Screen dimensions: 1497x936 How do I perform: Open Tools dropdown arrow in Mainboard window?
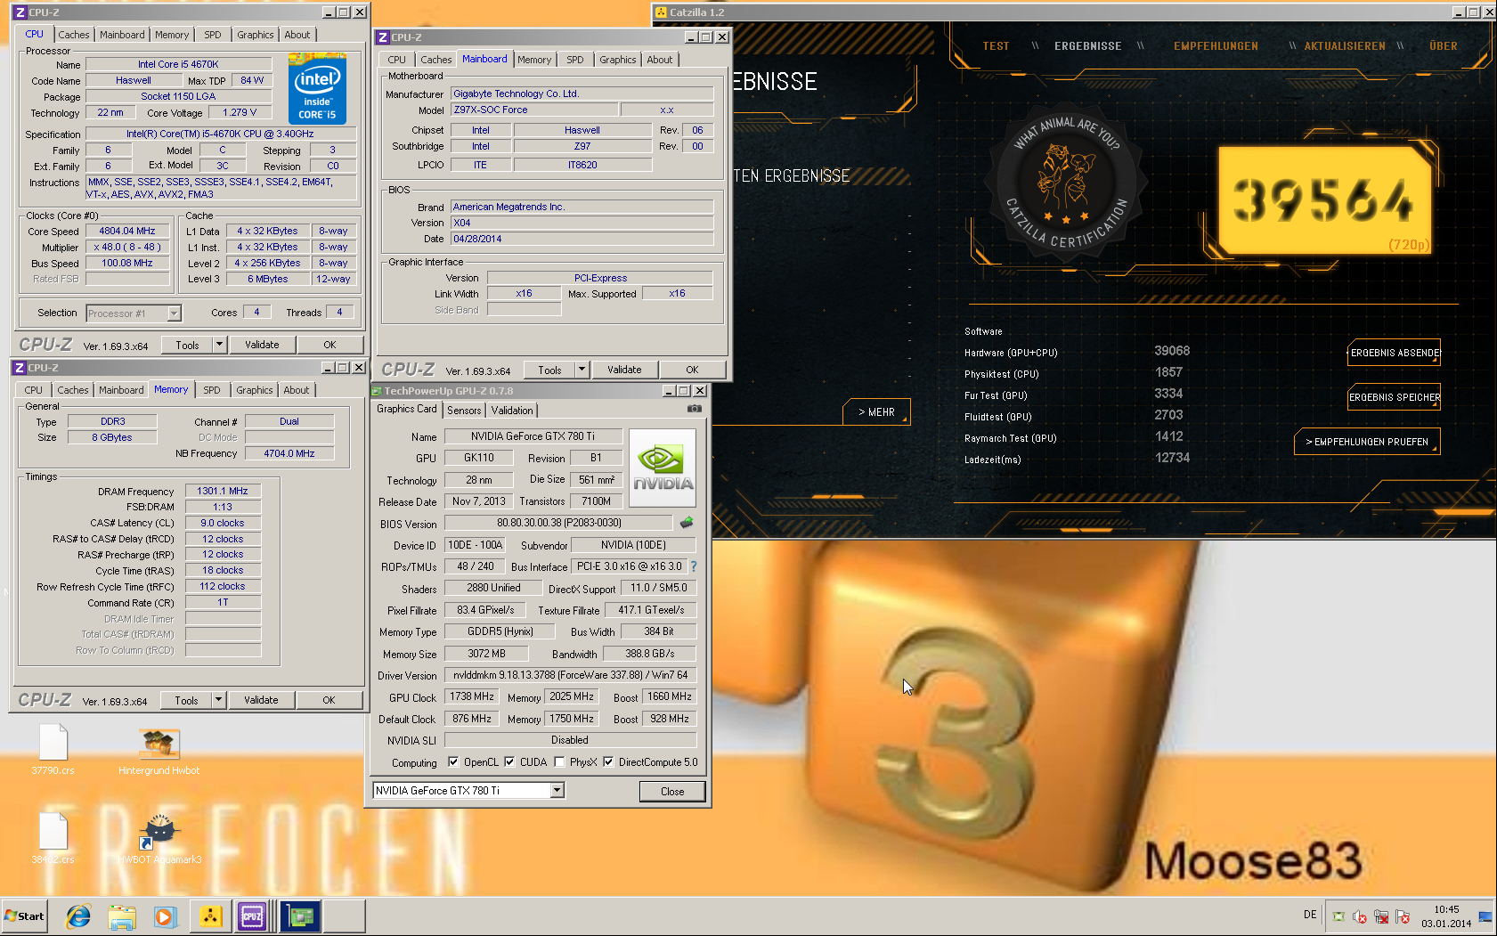click(582, 370)
